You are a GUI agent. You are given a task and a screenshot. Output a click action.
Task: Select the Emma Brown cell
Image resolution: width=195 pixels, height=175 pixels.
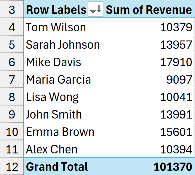coord(64,132)
